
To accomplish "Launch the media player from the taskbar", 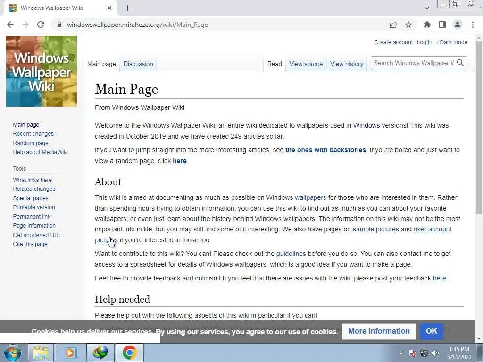I will coord(70,353).
